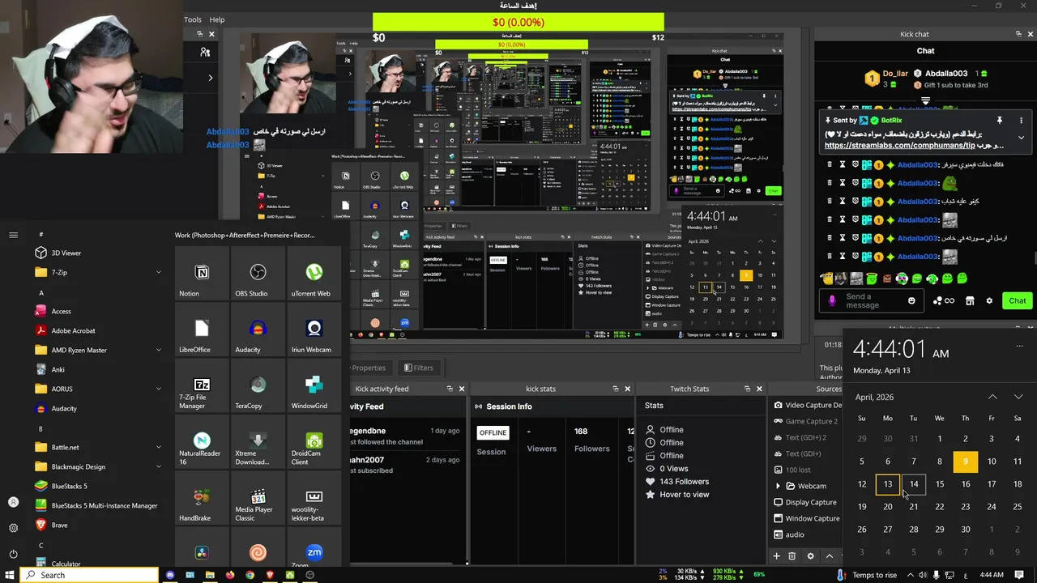This screenshot has width=1037, height=583.
Task: Expand the Blackmagic Design folder
Action: tap(159, 466)
